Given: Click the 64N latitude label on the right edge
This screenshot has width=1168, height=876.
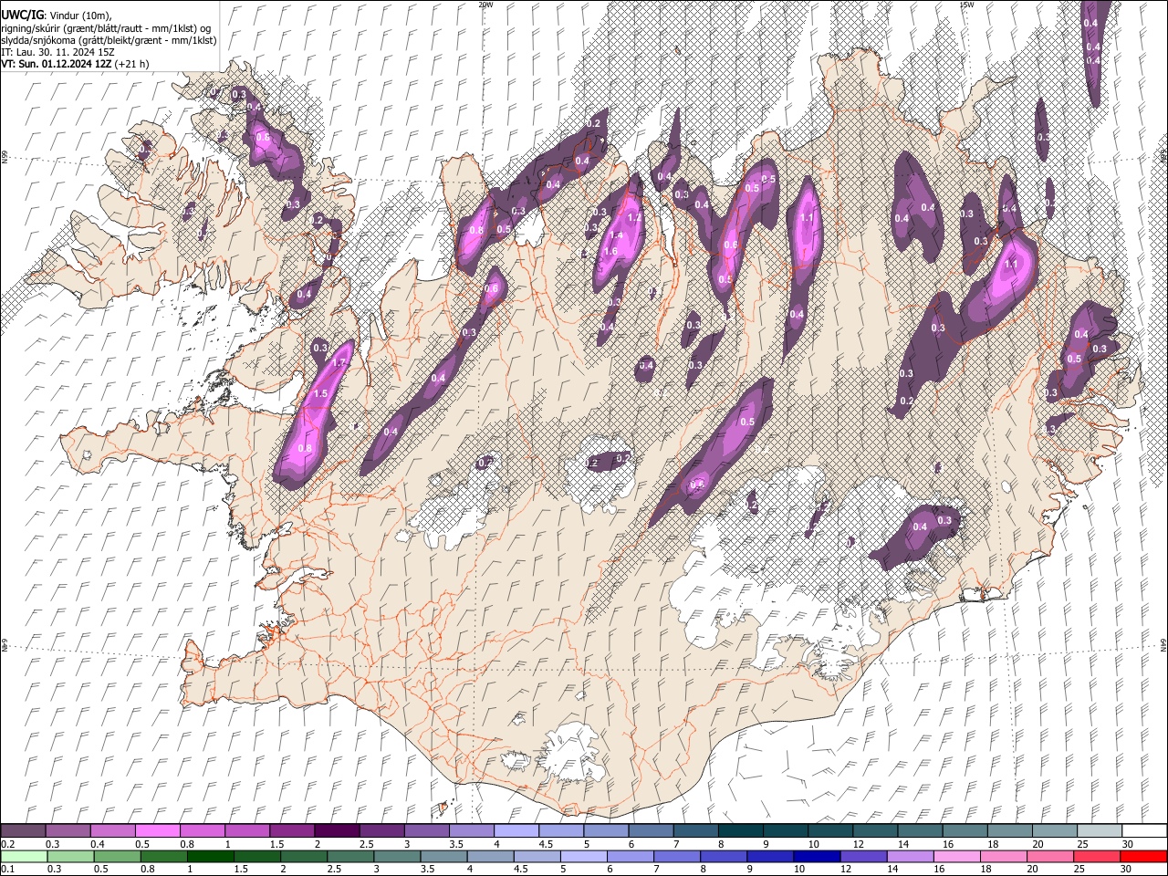Looking at the screenshot, I should 1163,644.
